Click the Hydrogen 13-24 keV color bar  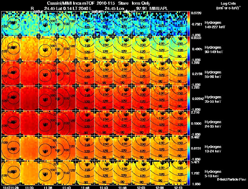pyautogui.click(x=188, y=148)
